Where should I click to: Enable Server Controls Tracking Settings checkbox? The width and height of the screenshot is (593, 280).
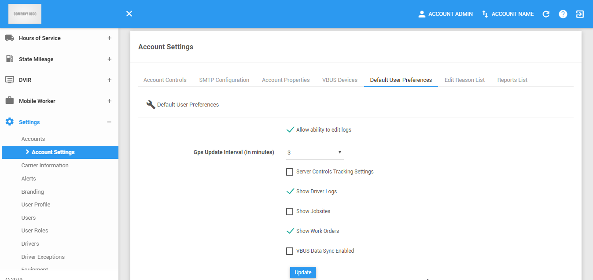click(290, 172)
